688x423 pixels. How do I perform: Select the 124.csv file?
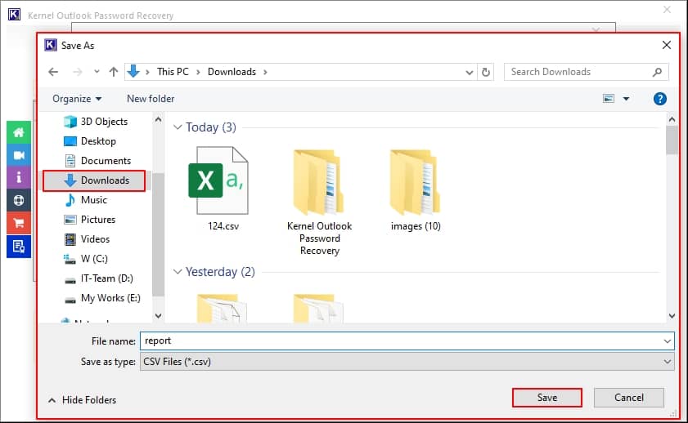[217, 188]
